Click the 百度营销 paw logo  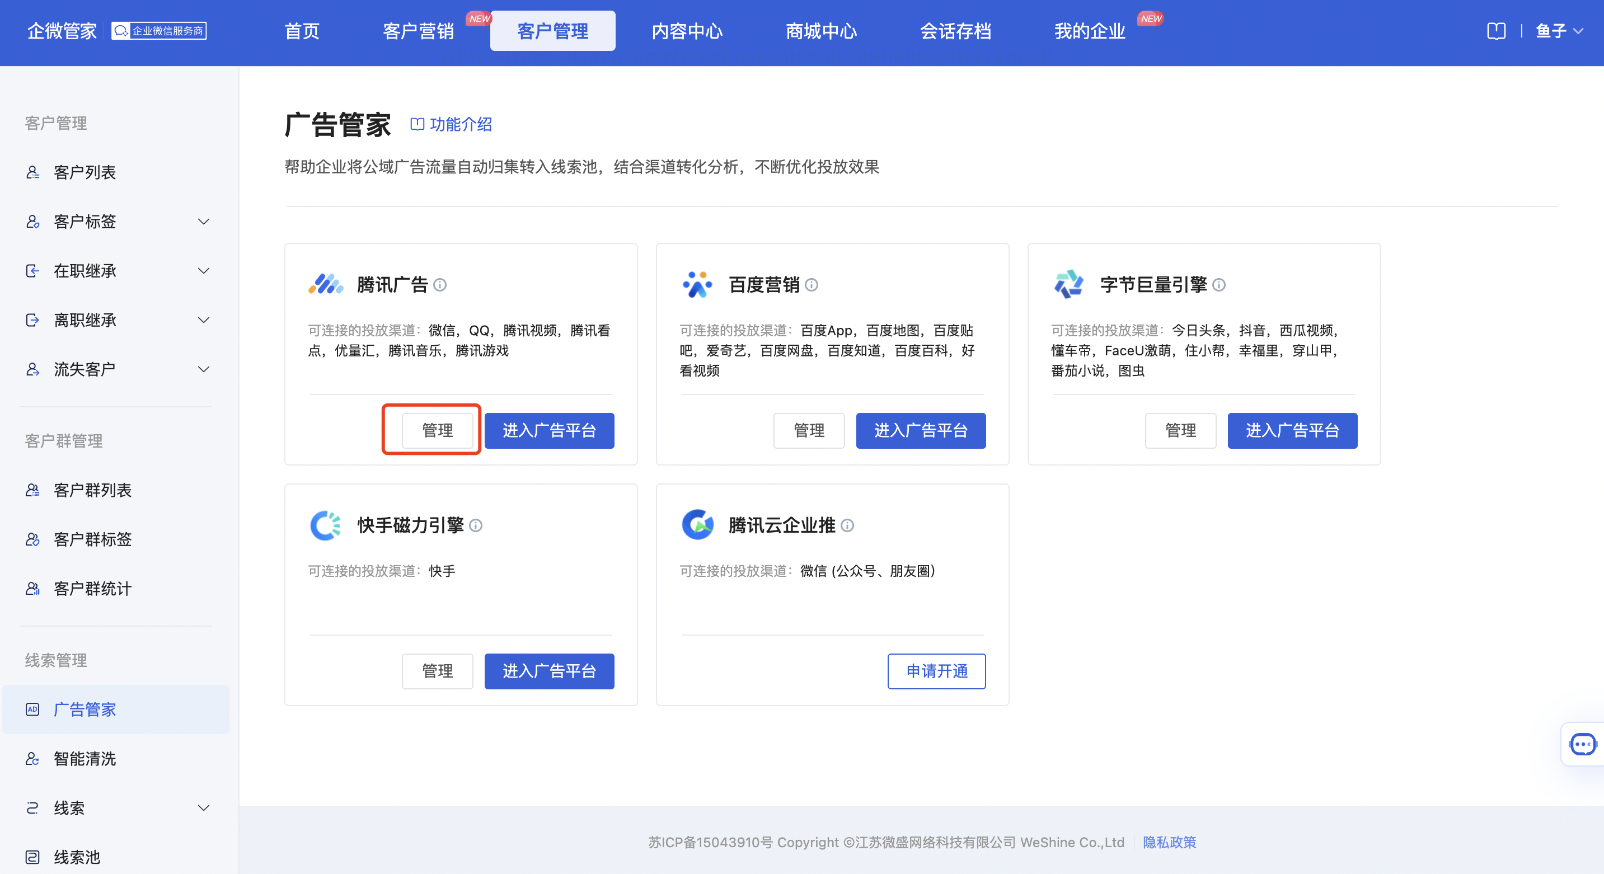click(x=697, y=284)
